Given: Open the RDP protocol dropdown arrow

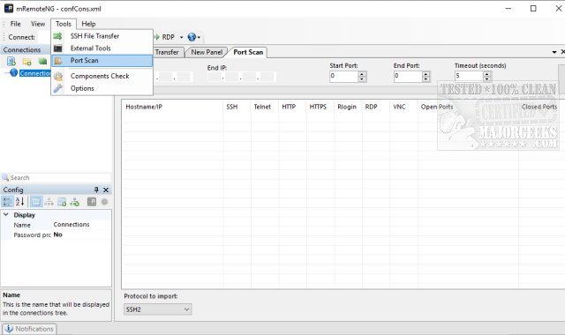Looking at the screenshot, I should [x=181, y=37].
